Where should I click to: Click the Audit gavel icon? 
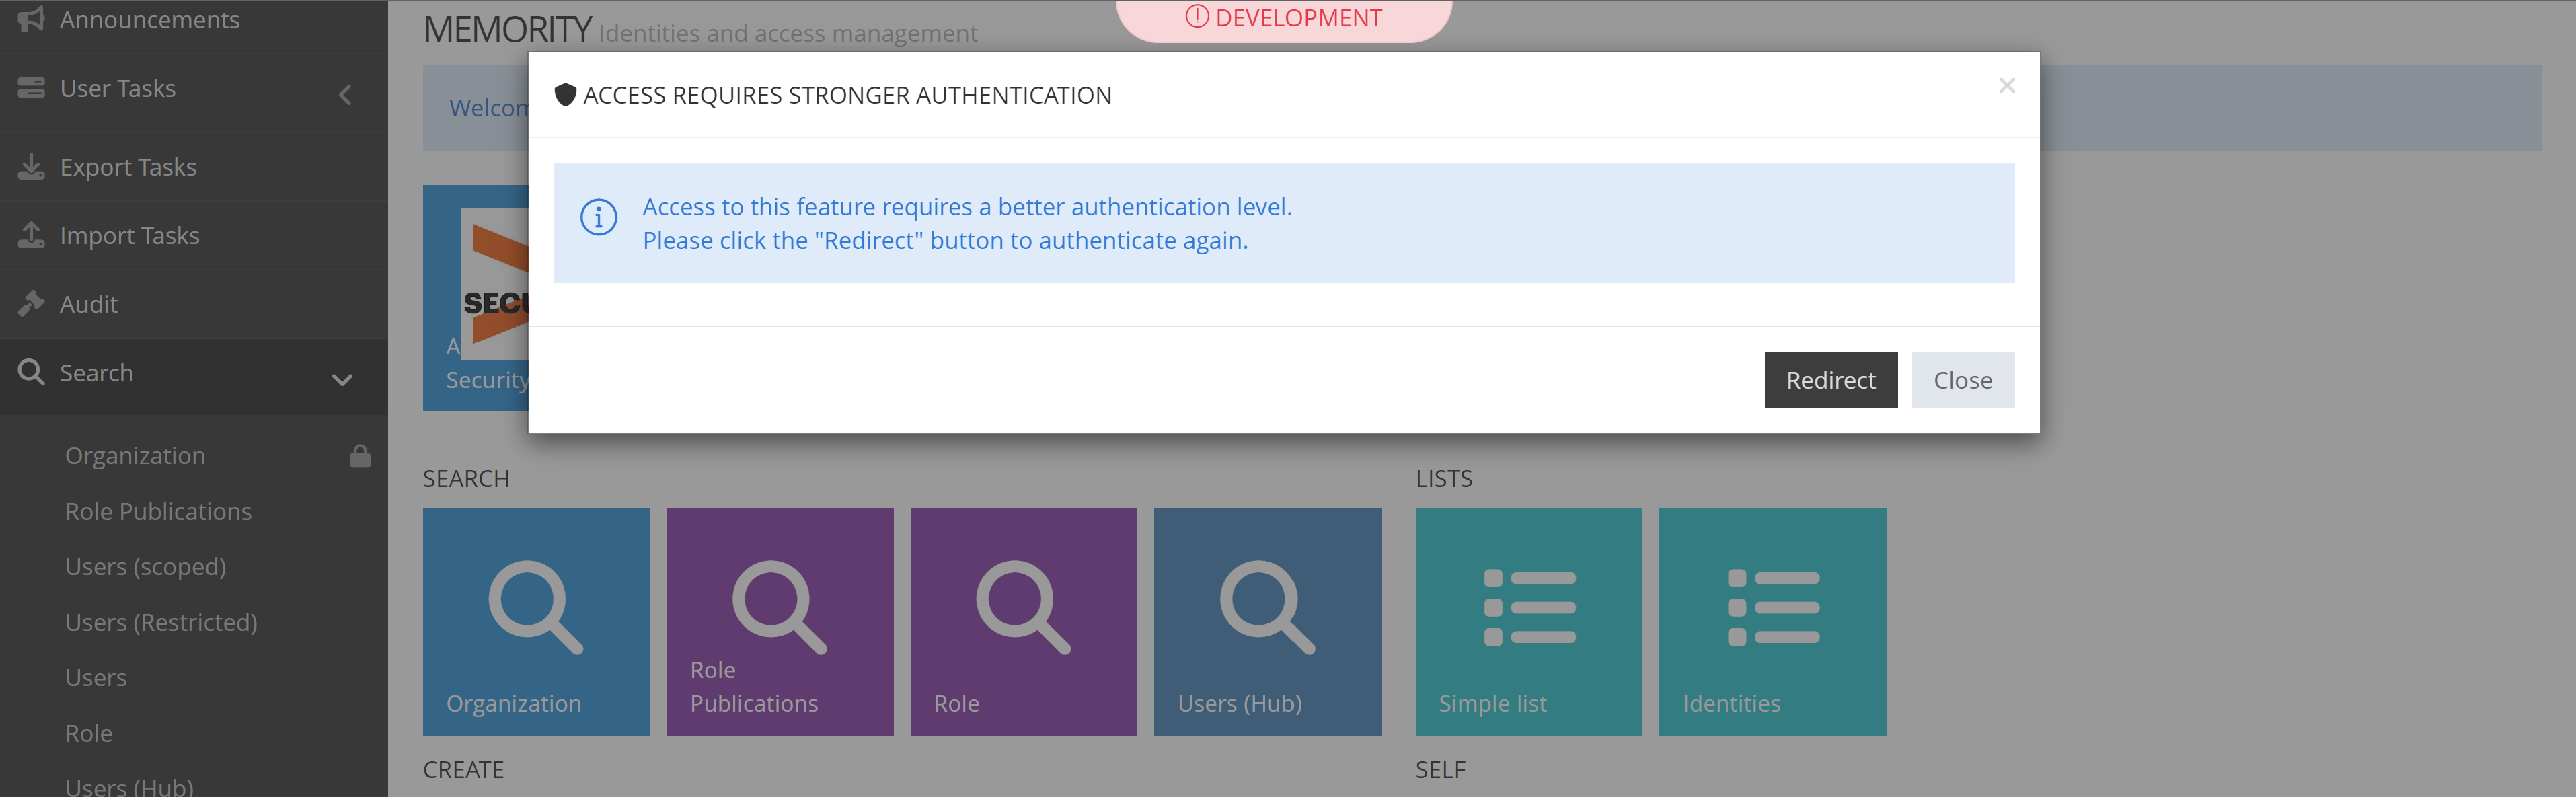point(31,303)
